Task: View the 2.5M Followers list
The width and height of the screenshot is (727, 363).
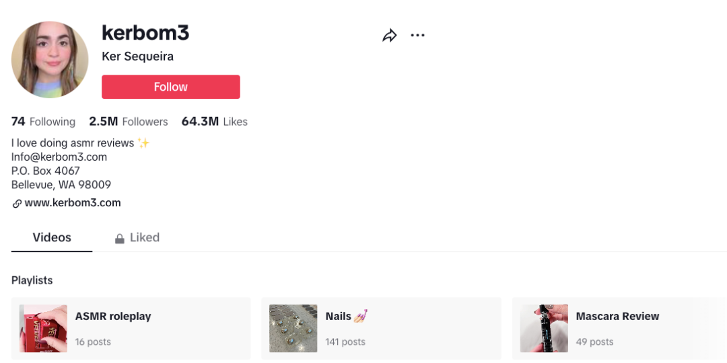Action: pos(129,122)
